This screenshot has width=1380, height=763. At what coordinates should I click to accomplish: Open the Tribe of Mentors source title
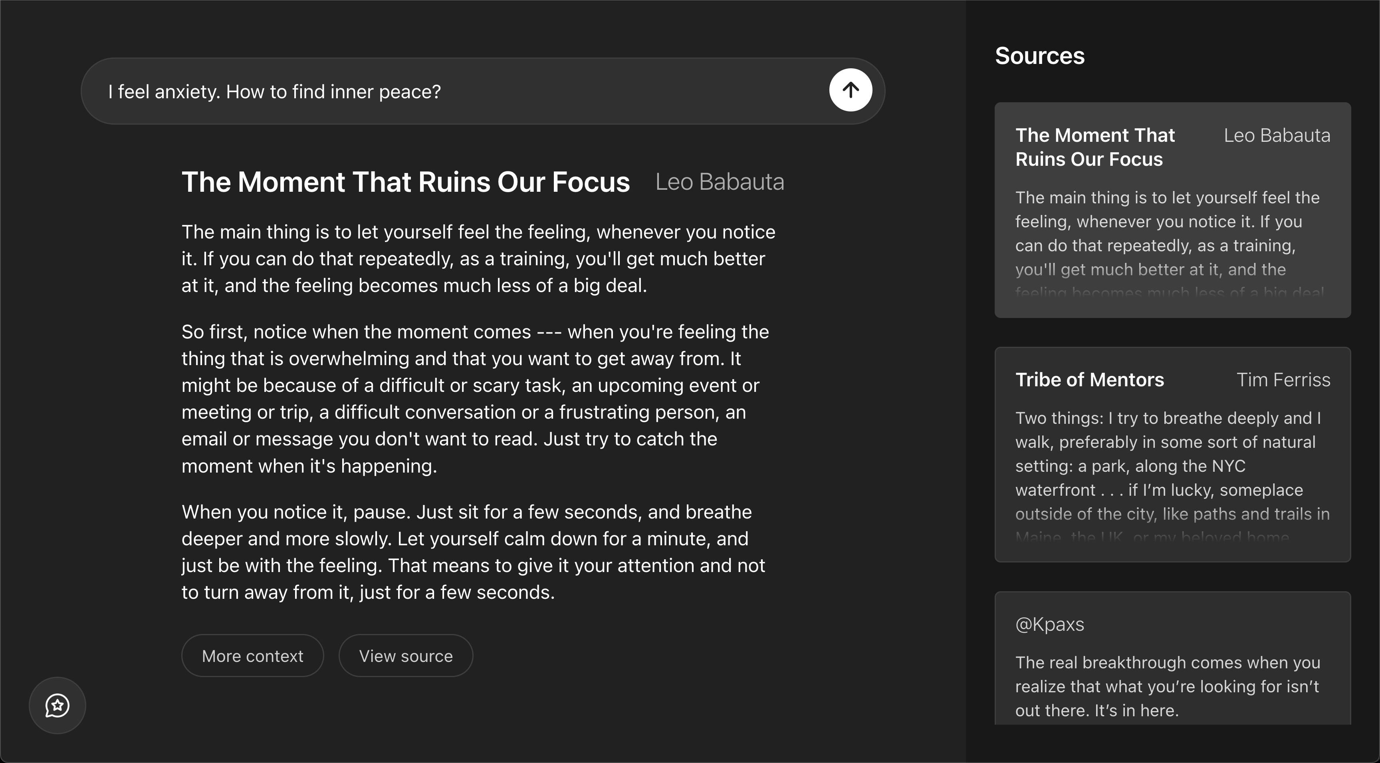pos(1089,380)
